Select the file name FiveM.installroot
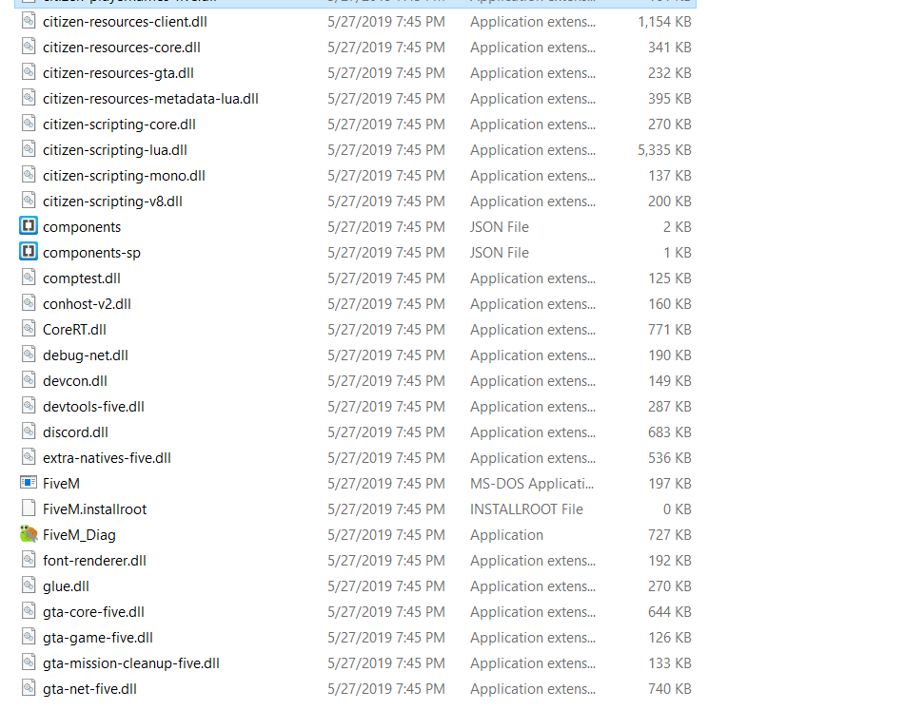905x710 pixels. [x=94, y=509]
